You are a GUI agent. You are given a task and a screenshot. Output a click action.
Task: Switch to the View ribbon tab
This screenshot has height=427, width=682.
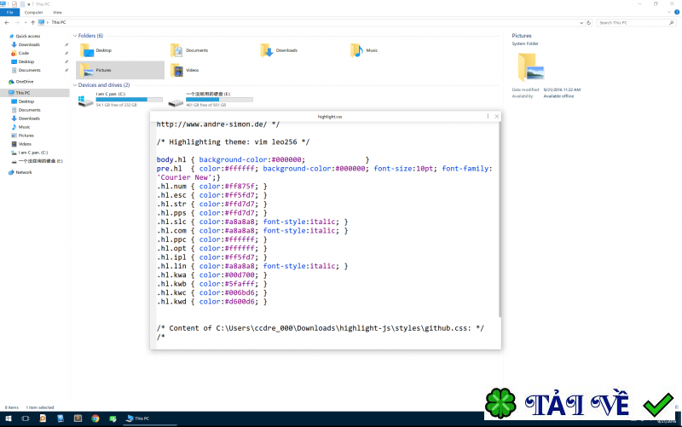tap(57, 13)
